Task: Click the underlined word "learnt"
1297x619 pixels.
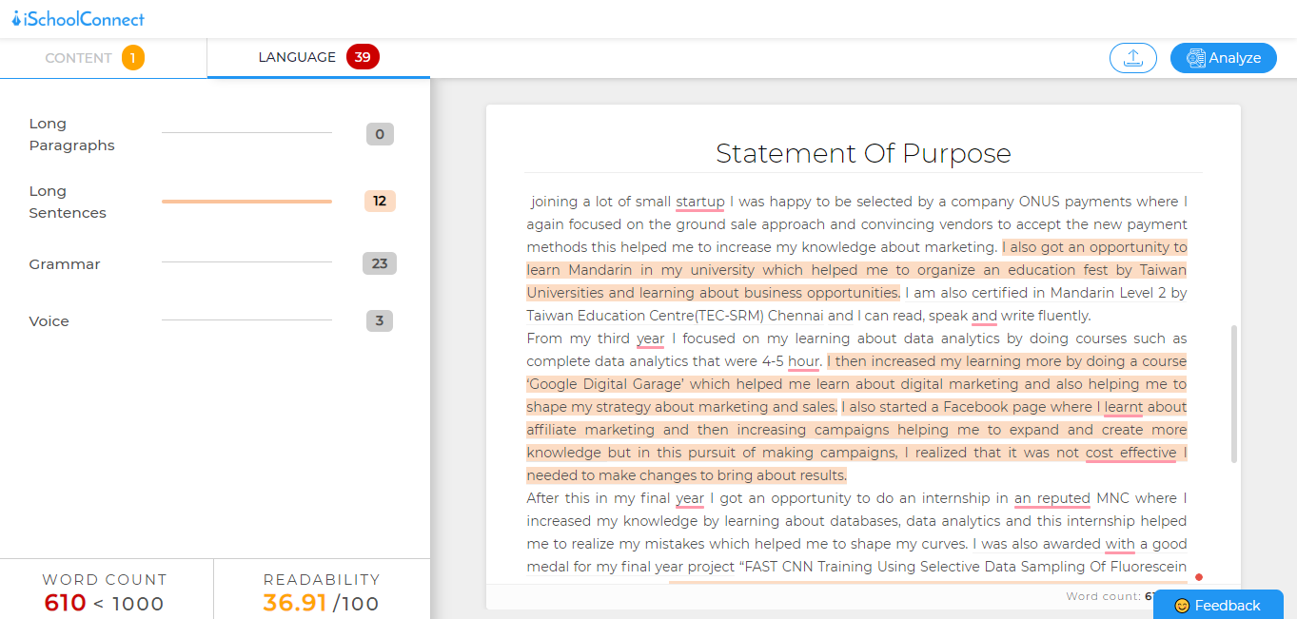Action: point(1123,407)
